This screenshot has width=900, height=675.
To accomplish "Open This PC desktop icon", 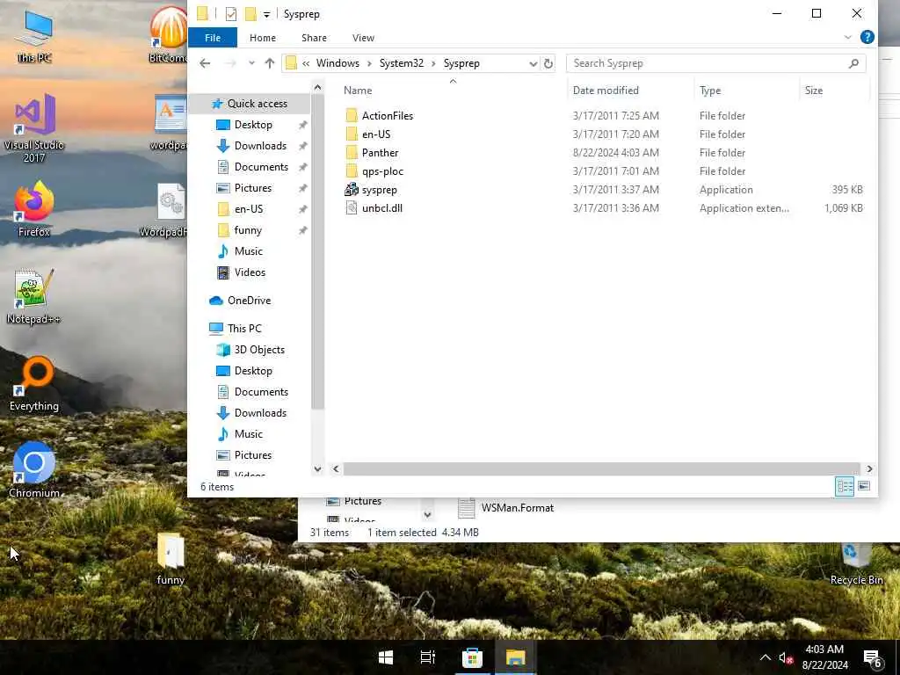I will coord(34,35).
